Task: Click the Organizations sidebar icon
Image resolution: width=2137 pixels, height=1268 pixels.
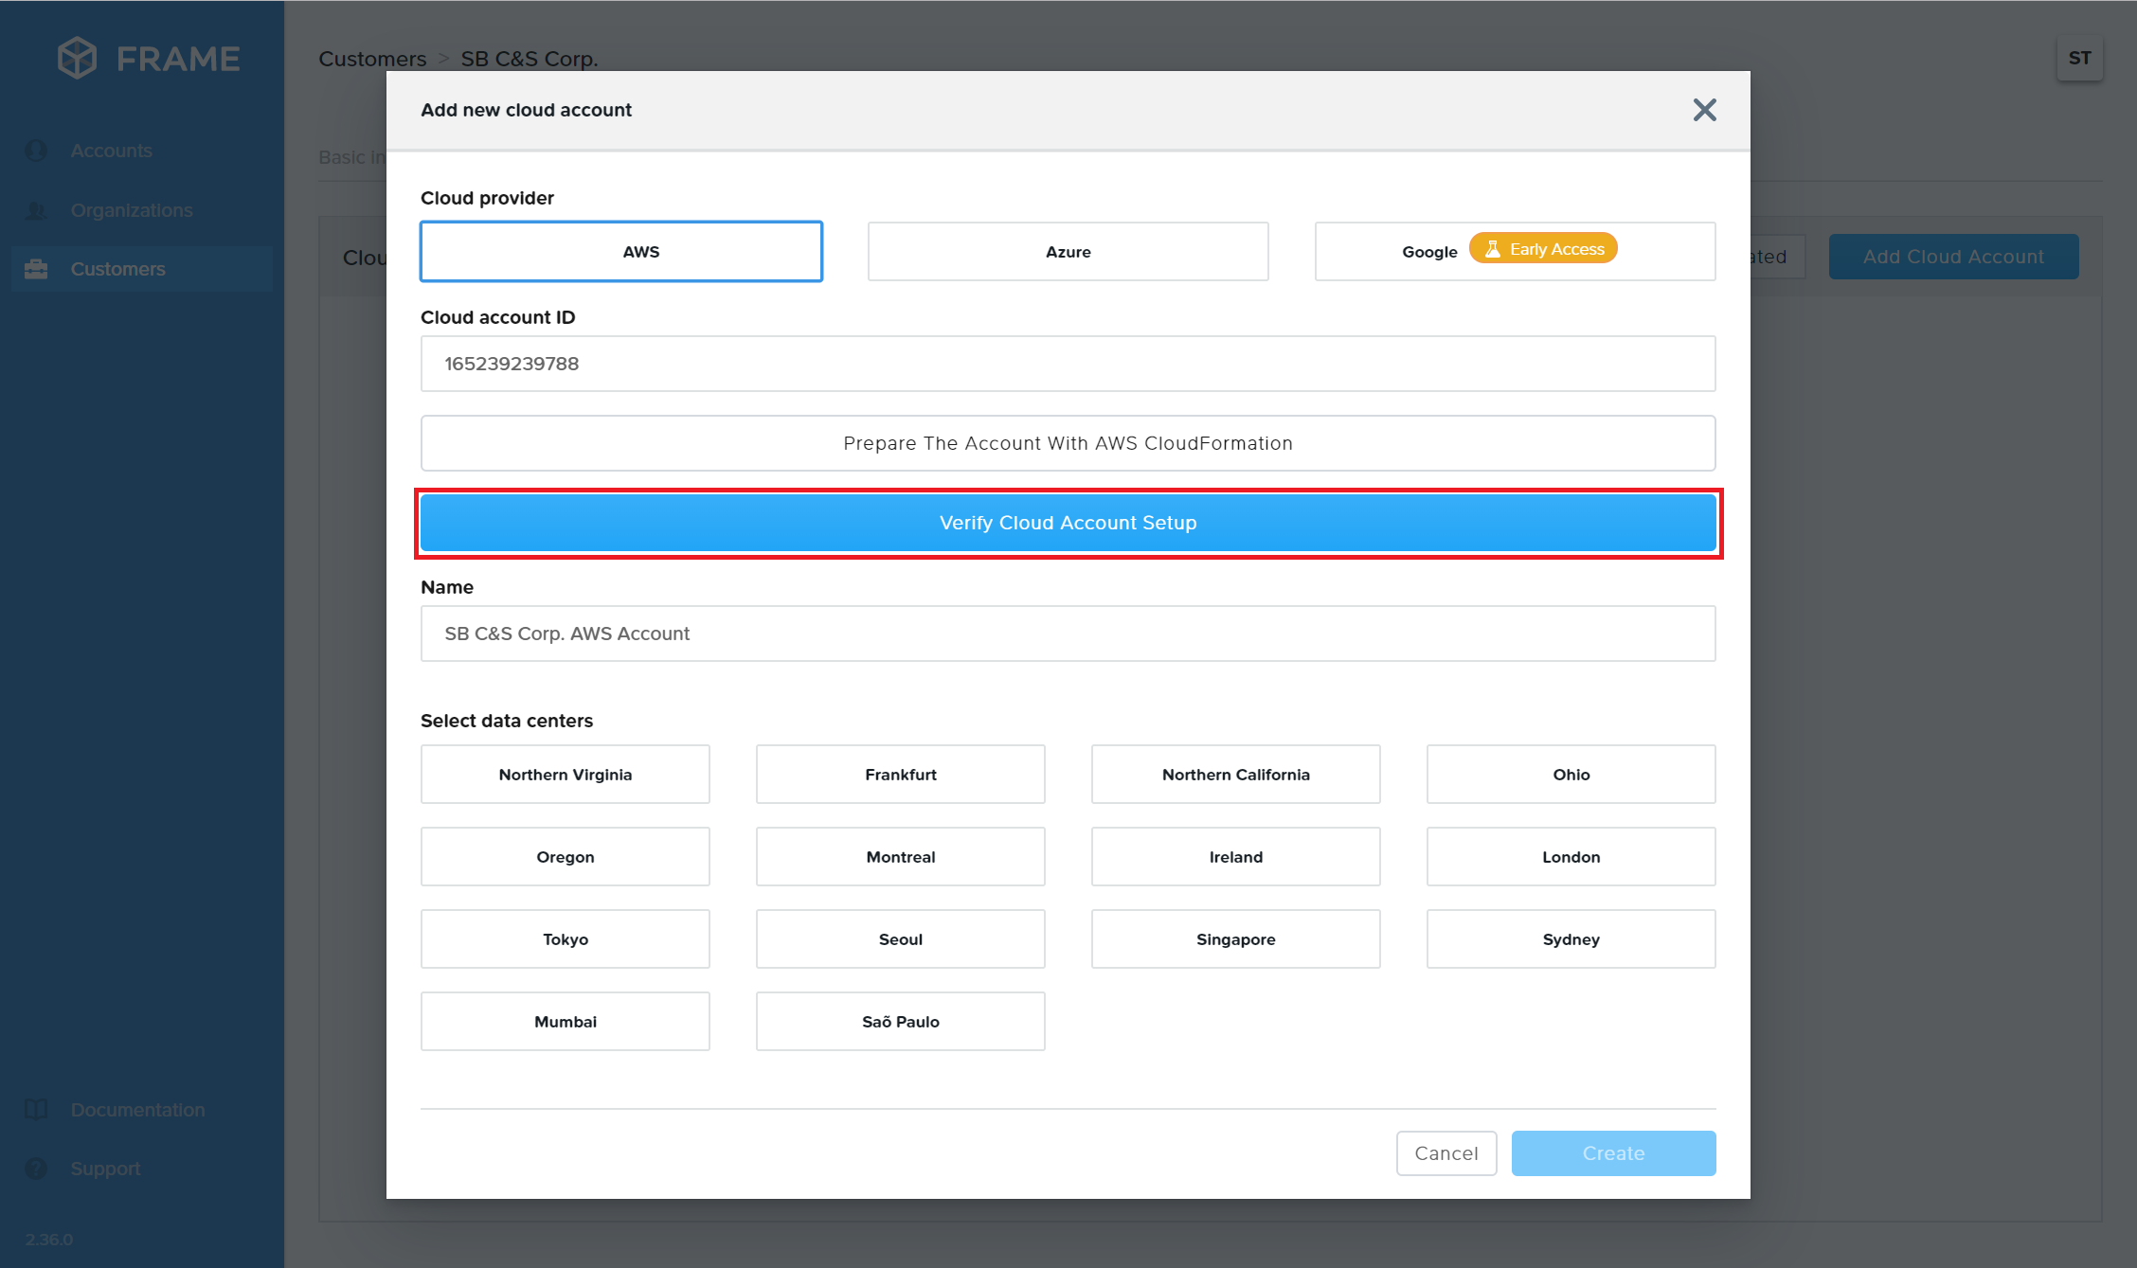Action: point(36,210)
